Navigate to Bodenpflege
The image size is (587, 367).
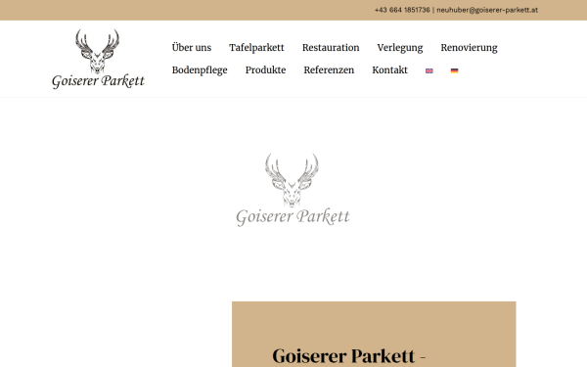coord(200,70)
